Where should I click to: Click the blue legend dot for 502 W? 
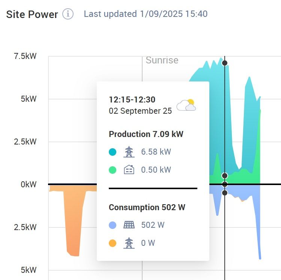click(113, 225)
